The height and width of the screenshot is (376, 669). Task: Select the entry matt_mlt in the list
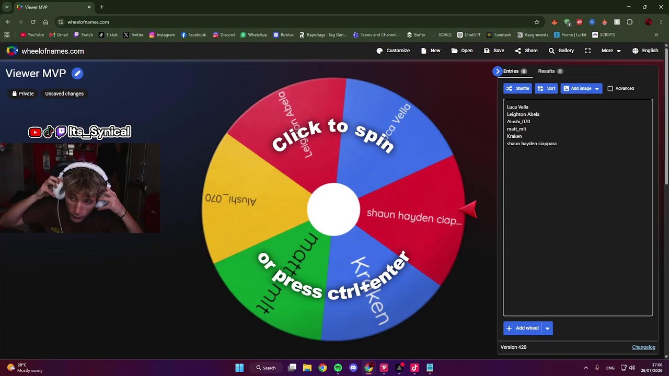pyautogui.click(x=516, y=129)
